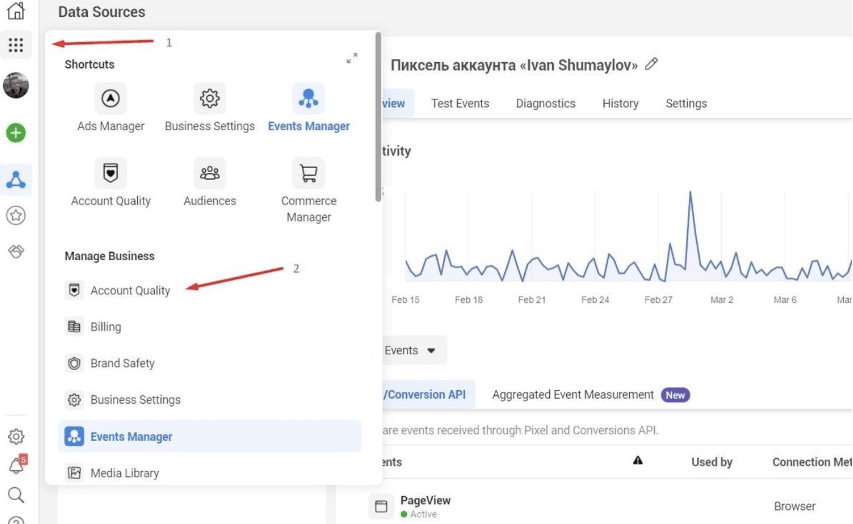Click the Manage Business section heading
This screenshot has width=853, height=524.
coord(110,256)
